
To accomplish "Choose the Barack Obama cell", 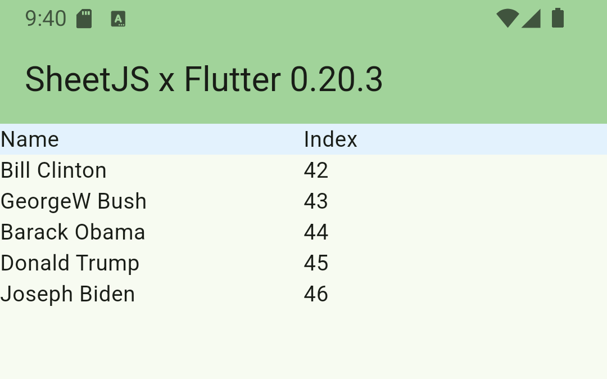I will point(73,232).
